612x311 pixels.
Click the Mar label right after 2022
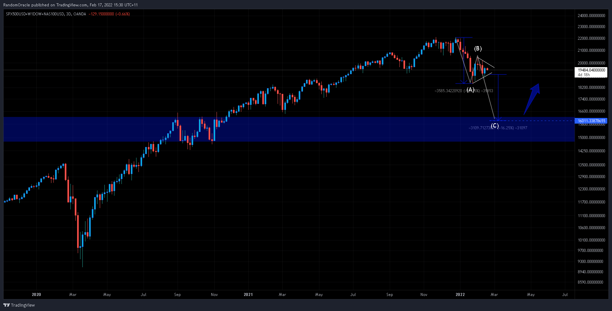pyautogui.click(x=494, y=295)
